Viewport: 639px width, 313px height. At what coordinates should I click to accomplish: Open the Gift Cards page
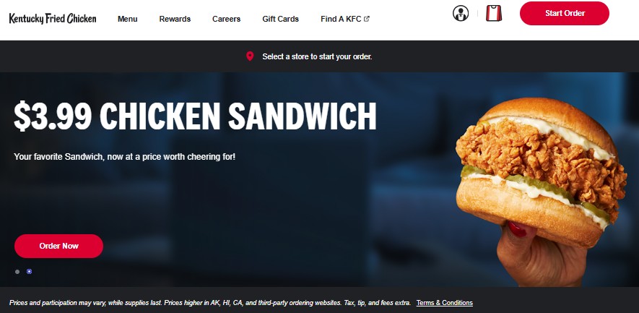(280, 19)
